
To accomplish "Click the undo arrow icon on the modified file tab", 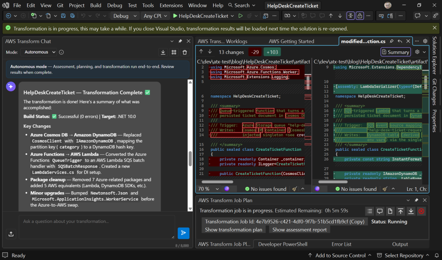I will point(400,41).
